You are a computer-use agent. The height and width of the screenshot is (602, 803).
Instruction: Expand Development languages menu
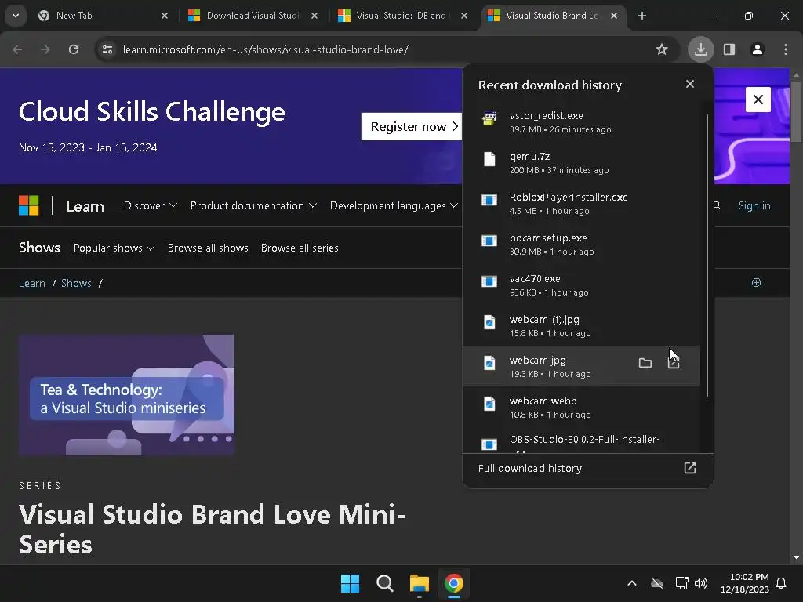tap(394, 206)
